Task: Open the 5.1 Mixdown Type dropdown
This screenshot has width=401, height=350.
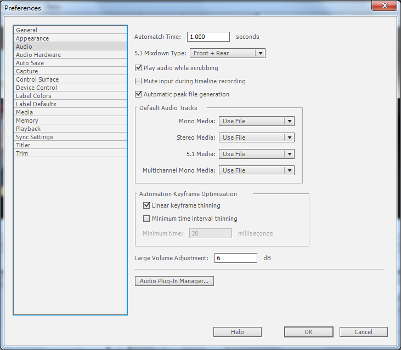Action: point(228,53)
